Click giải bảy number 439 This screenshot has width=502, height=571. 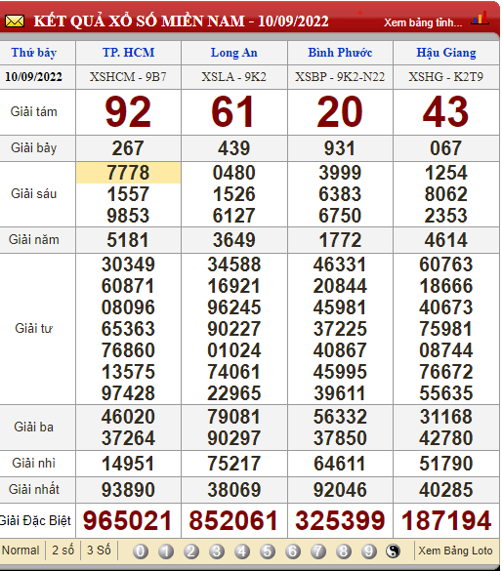click(x=234, y=148)
